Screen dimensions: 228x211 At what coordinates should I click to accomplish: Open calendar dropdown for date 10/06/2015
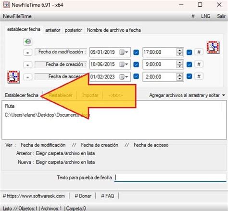pyautogui.click(x=124, y=64)
